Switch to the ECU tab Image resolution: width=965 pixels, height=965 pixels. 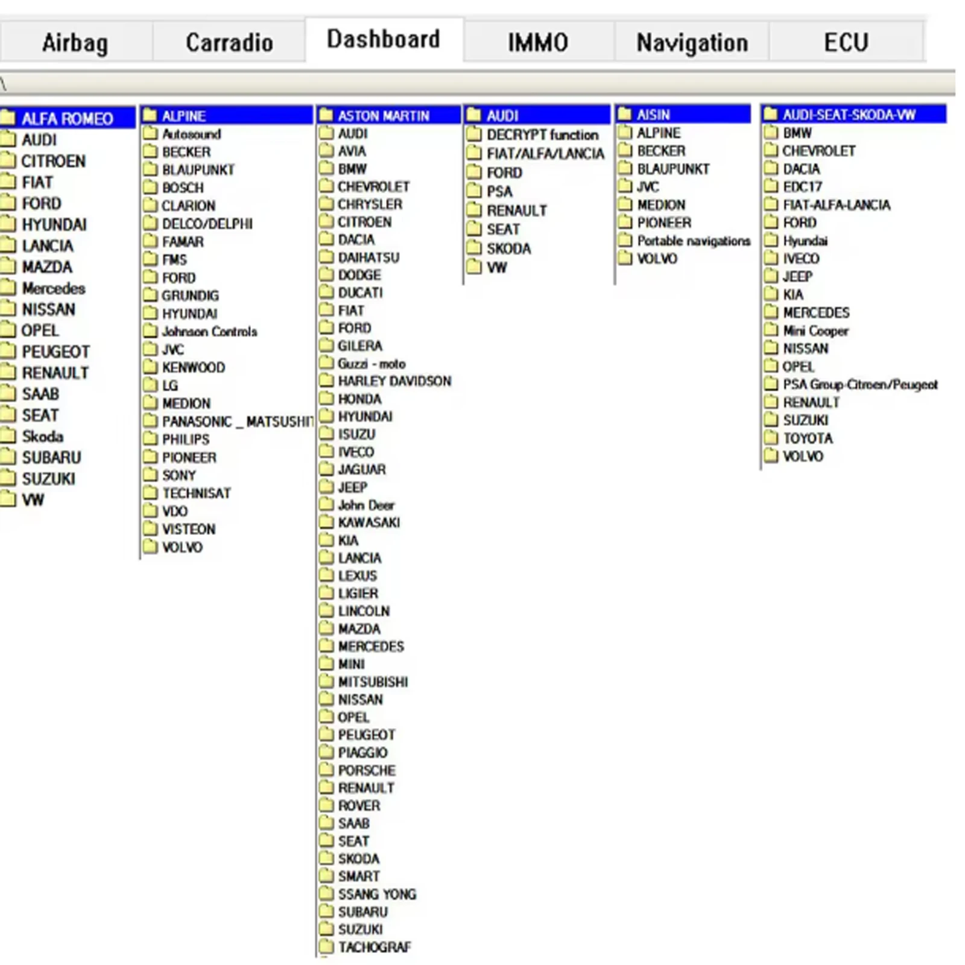click(846, 42)
